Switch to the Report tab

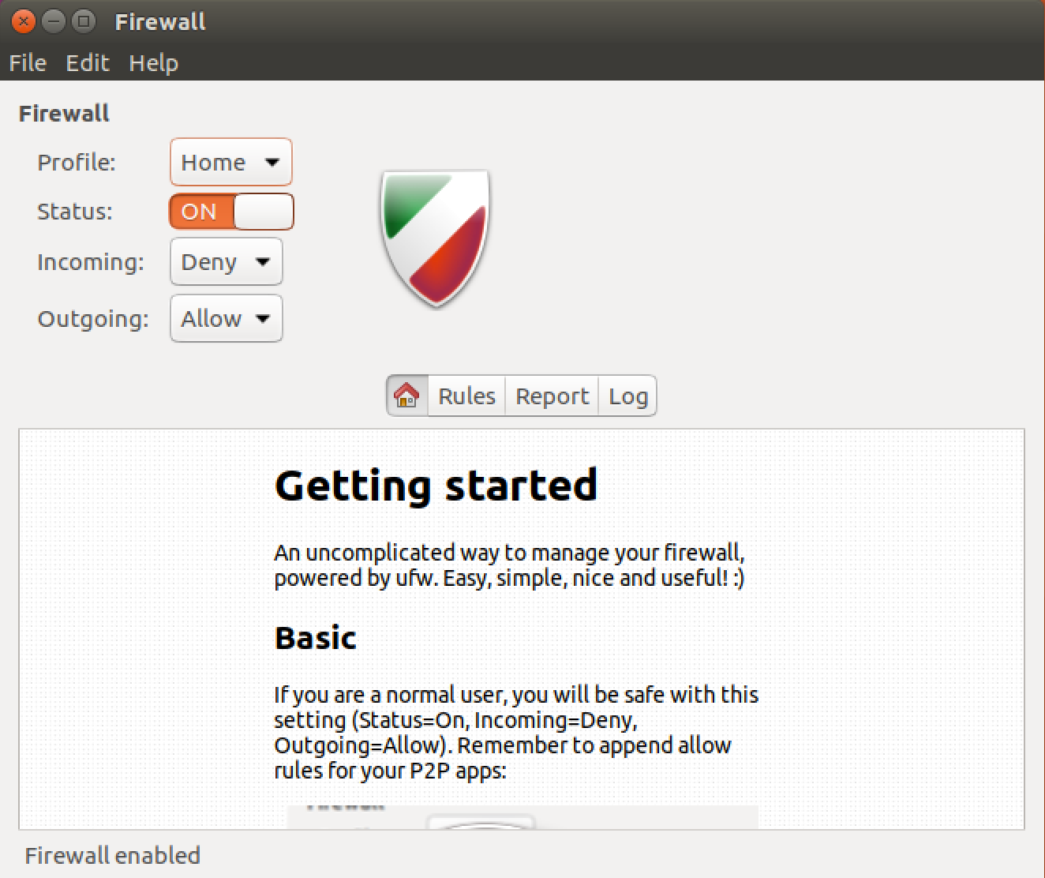coord(551,396)
